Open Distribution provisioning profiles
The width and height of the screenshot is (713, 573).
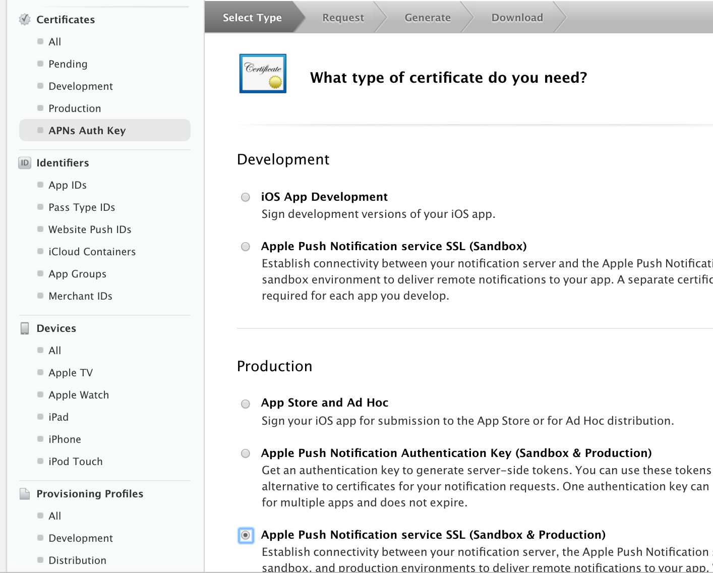[x=78, y=560]
